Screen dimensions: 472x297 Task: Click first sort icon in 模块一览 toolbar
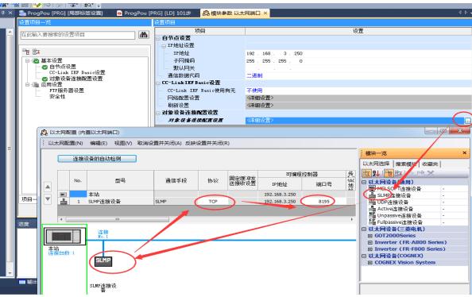(x=366, y=173)
